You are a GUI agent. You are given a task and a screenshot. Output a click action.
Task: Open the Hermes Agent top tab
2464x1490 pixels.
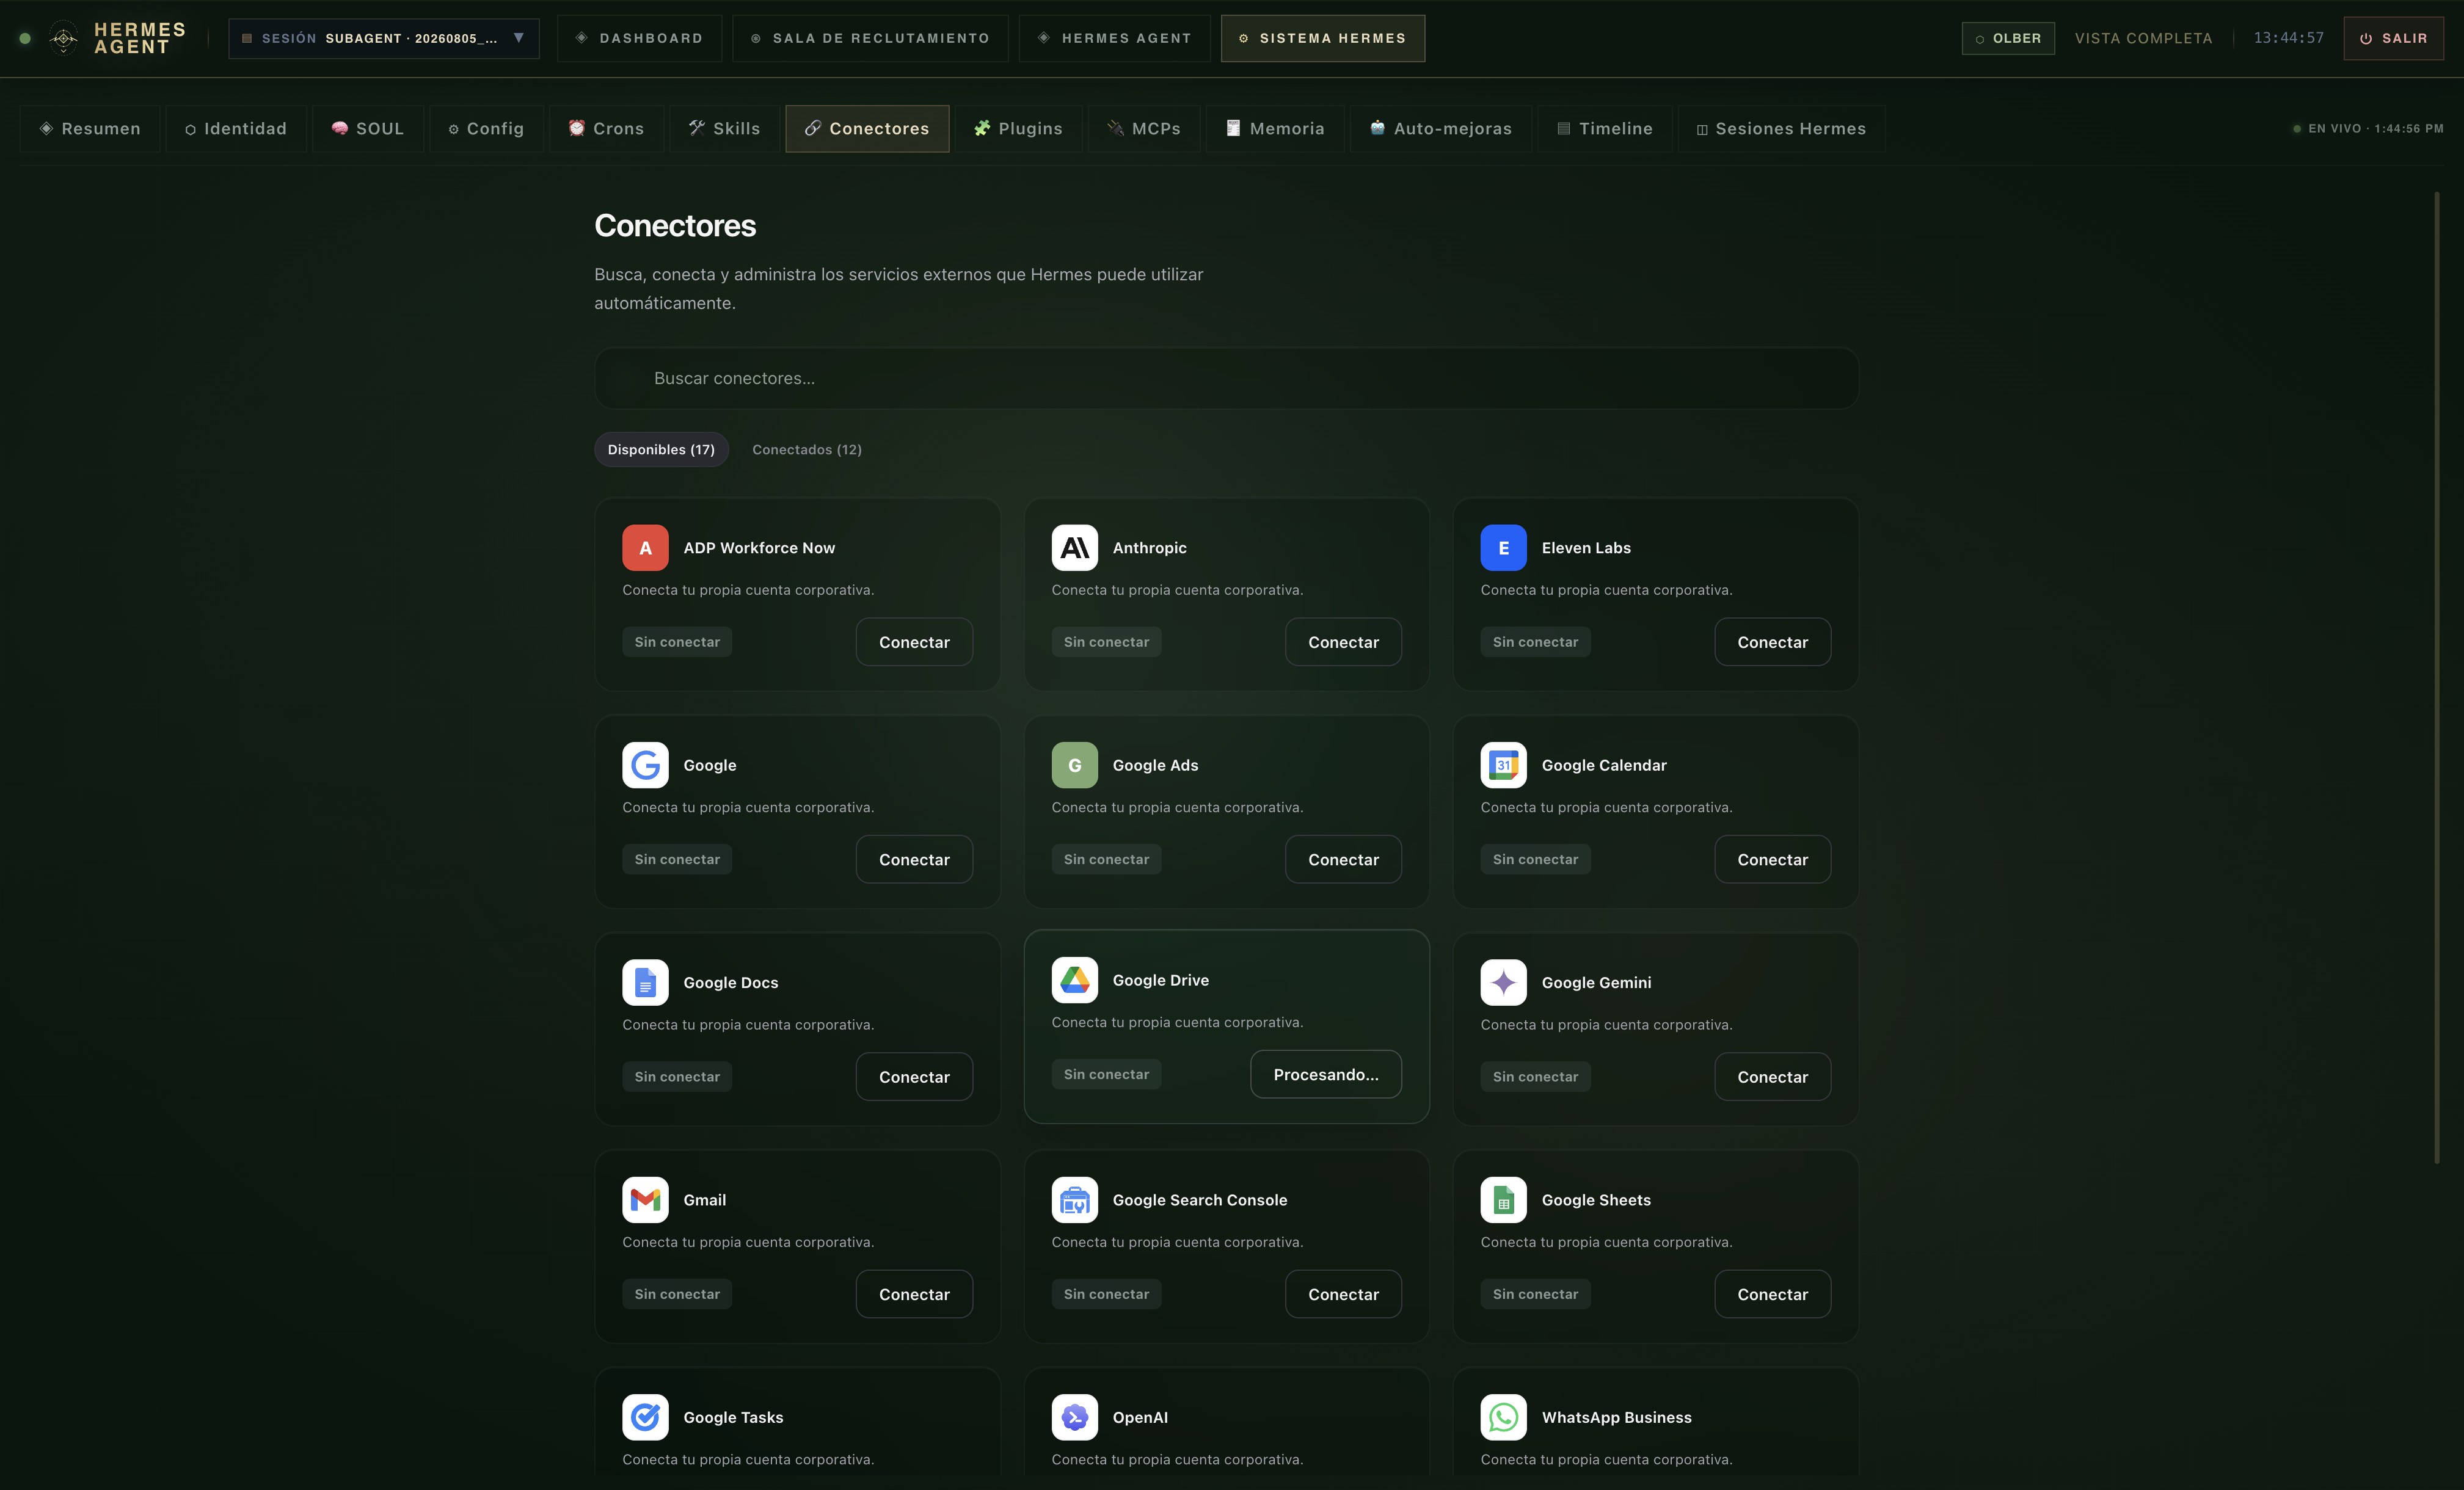tap(1114, 38)
